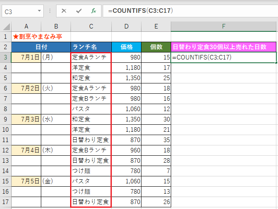Click the Name Box showing C3

pyautogui.click(x=23, y=11)
